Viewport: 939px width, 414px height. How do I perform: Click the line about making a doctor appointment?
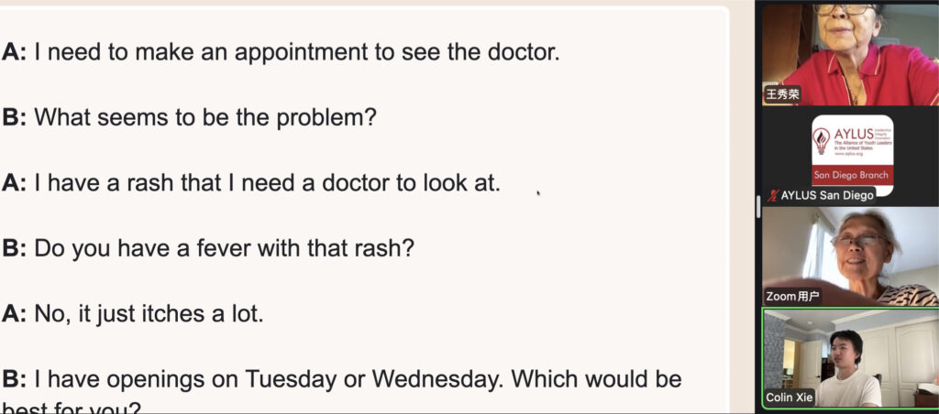click(x=281, y=52)
